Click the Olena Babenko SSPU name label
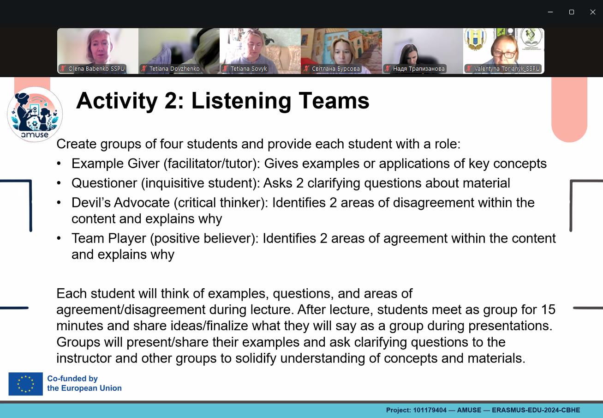The height and width of the screenshot is (418, 603). pos(96,69)
